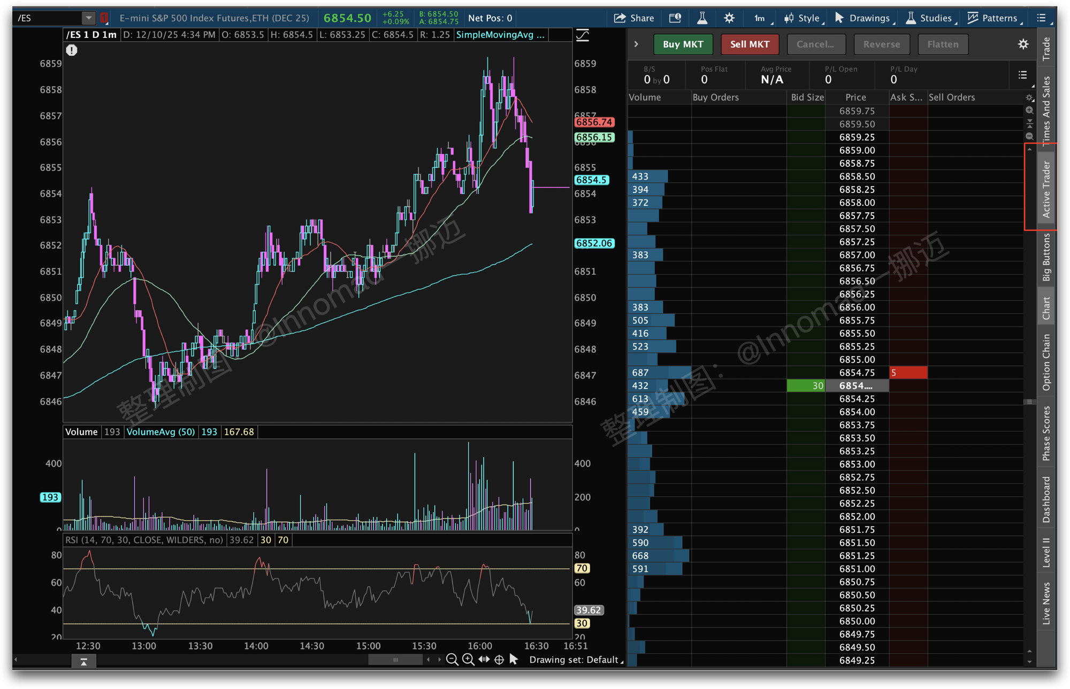Click the chart zoom in magnifier
Image resolution: width=1070 pixels, height=689 pixels.
click(x=468, y=660)
